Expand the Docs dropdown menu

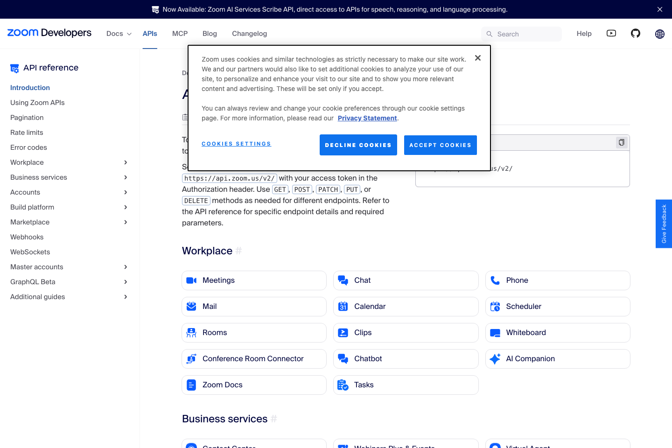[118, 34]
